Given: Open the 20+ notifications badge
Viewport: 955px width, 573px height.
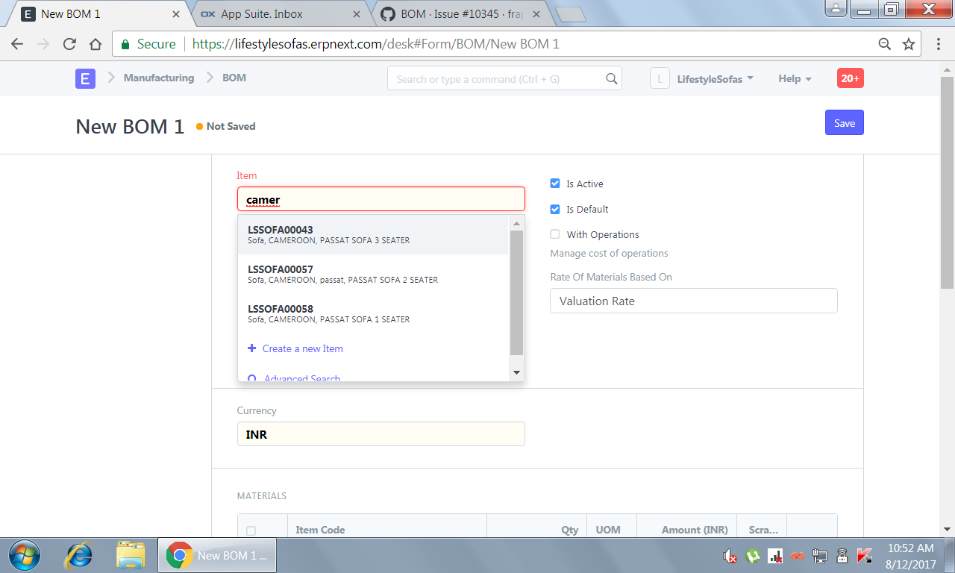Looking at the screenshot, I should point(850,78).
